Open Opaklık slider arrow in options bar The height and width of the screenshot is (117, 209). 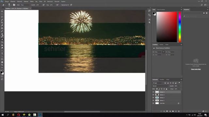(x=40, y=5)
